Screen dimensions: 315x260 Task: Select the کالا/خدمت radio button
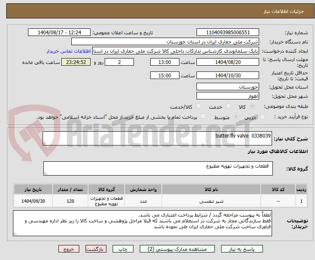point(199,106)
